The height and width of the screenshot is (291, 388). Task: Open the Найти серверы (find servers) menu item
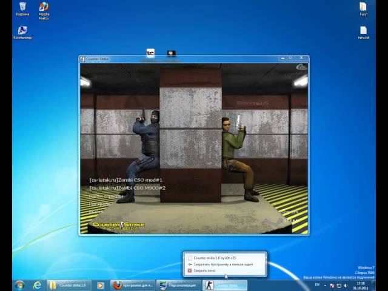[106, 196]
